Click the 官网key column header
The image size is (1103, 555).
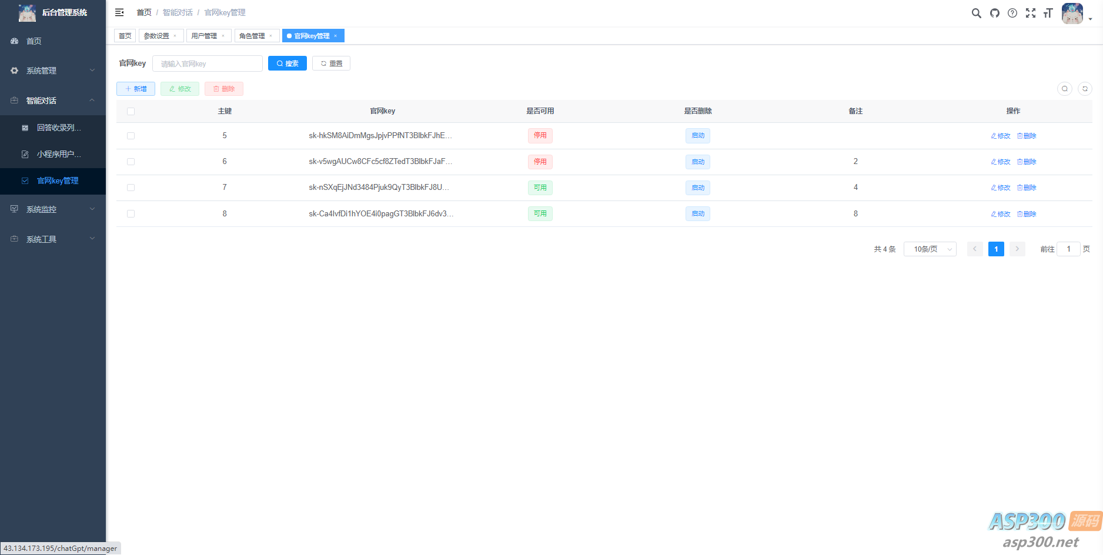[x=383, y=111]
